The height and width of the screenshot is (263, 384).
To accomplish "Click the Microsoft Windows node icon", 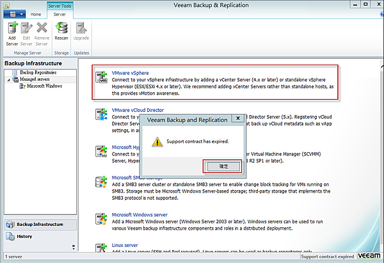I will tap(22, 86).
